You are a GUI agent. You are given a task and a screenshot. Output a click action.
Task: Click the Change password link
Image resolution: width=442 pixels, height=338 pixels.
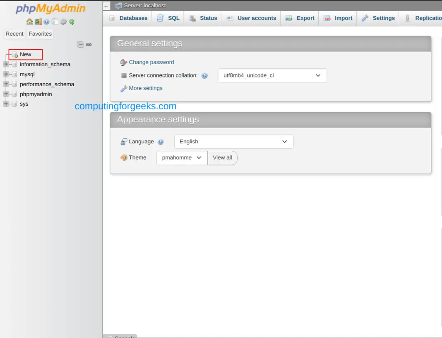[x=151, y=62]
